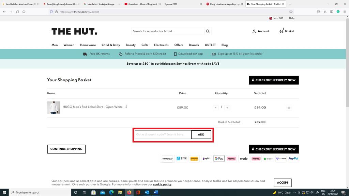Click the Alipay payment logo
This screenshot has width=349, height=196.
182,159
